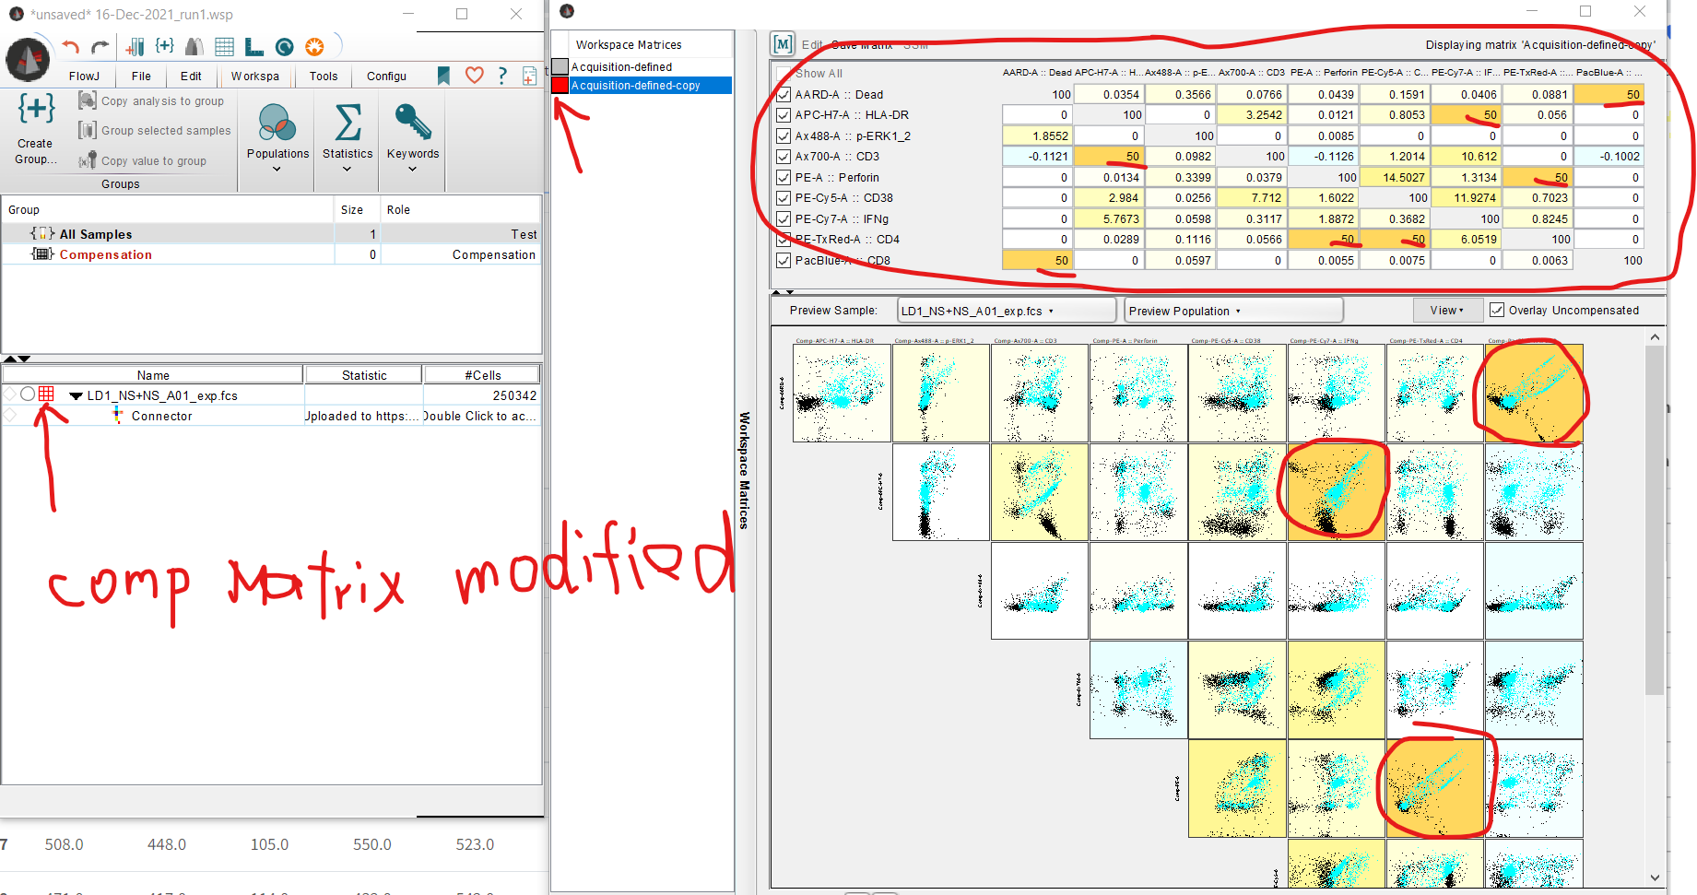The height and width of the screenshot is (895, 1697).
Task: Click the red swatch for Acquisition-defined-copy
Action: [x=559, y=85]
